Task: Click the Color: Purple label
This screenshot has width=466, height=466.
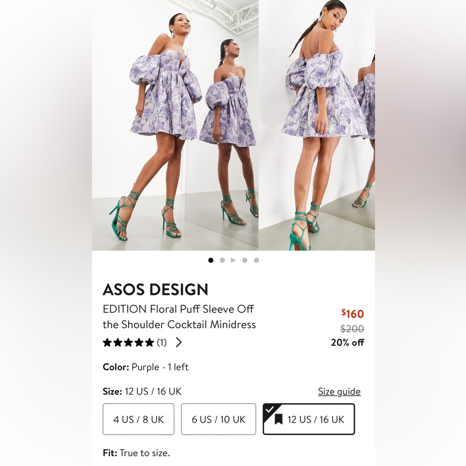Action: (145, 367)
